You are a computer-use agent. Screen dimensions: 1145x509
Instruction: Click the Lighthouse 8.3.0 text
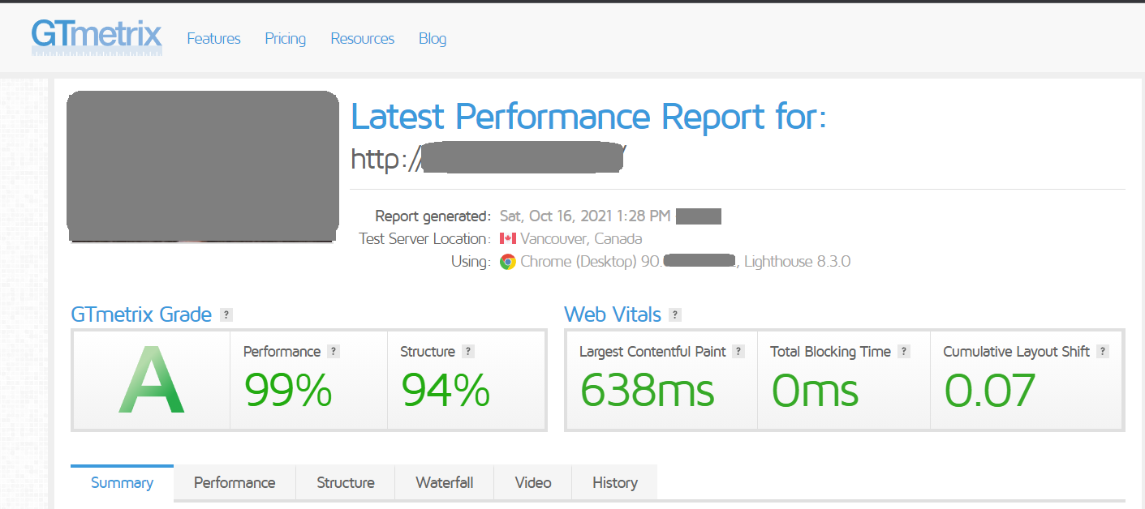pyautogui.click(x=798, y=261)
